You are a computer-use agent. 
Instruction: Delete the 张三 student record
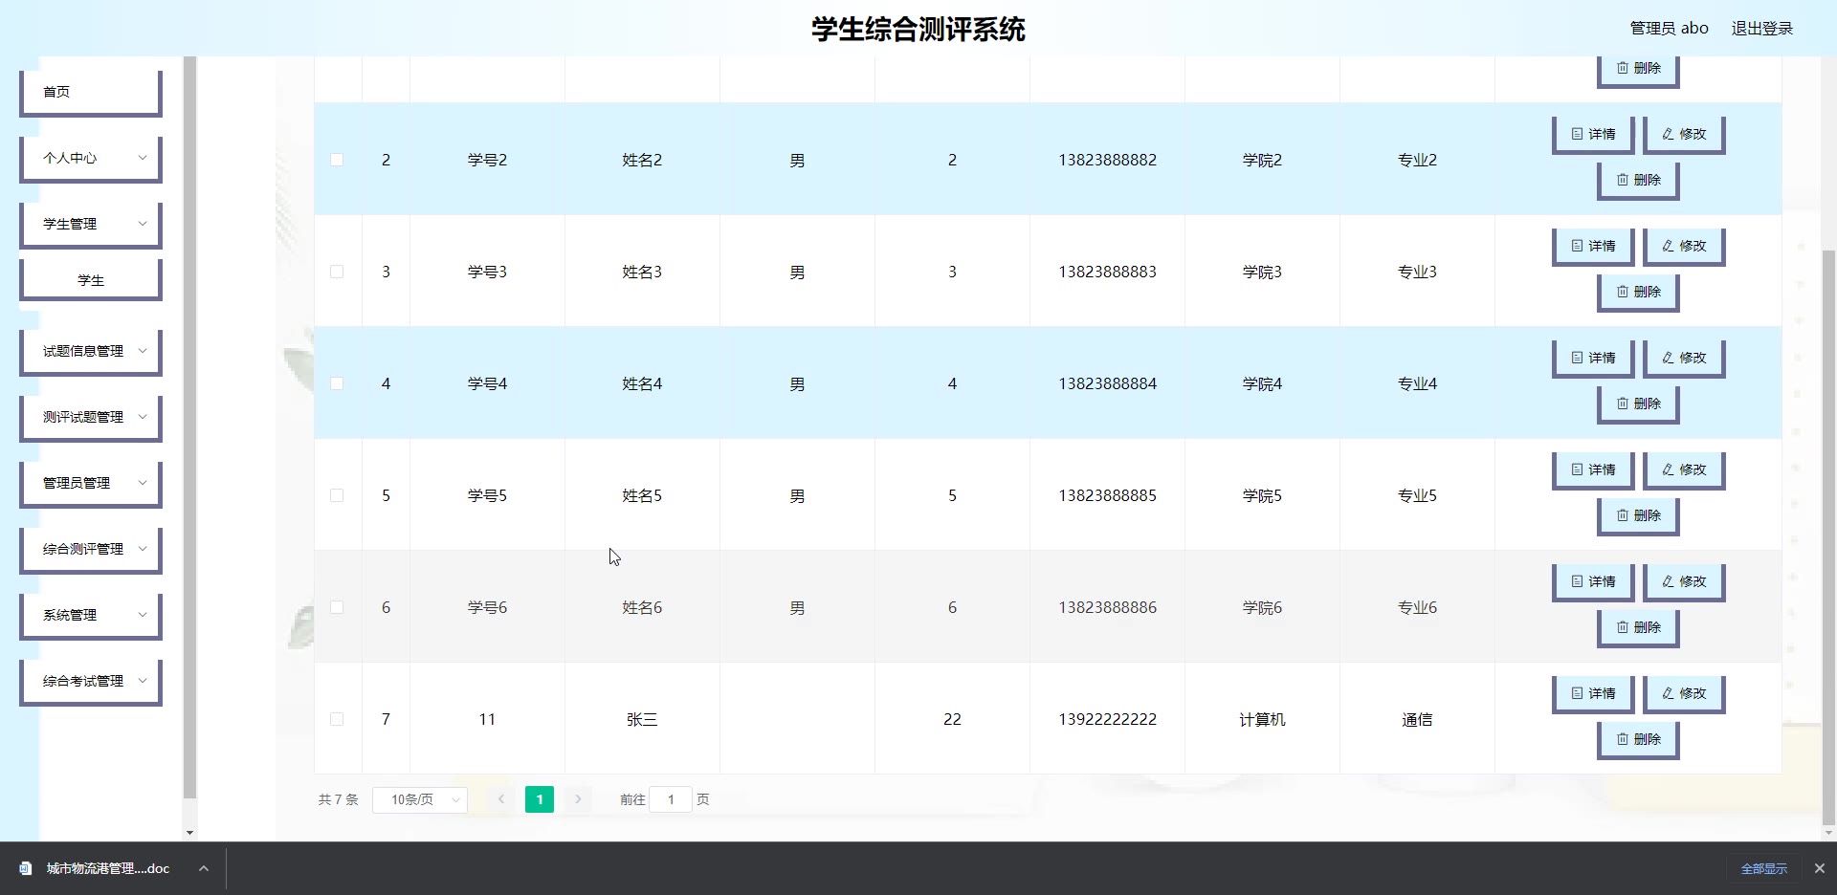pos(1638,740)
